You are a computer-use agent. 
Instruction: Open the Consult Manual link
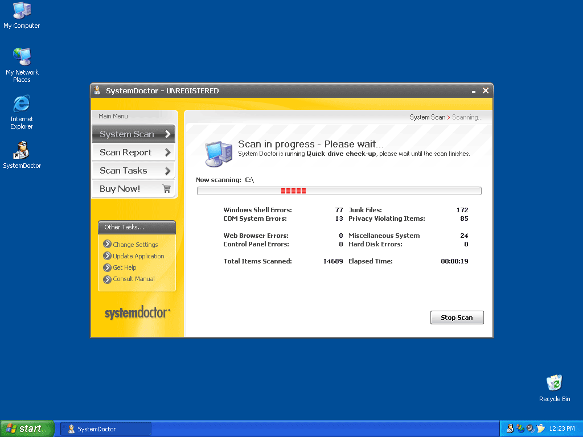134,279
